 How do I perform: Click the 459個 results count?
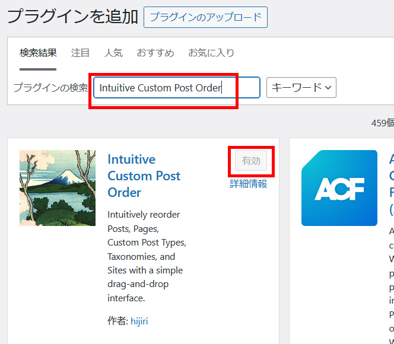tap(382, 123)
